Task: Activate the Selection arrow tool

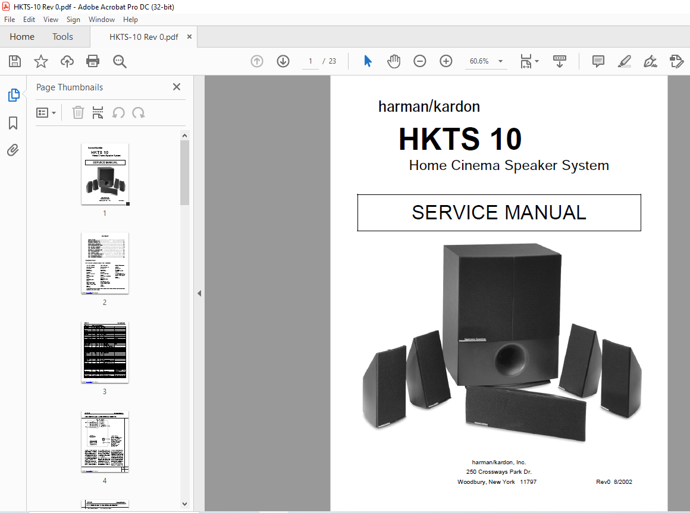Action: (368, 61)
